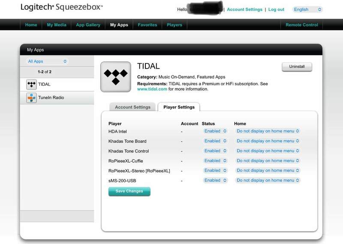The height and width of the screenshot is (244, 343).
Task: Open the All Apps filter dropdown
Action: point(47,61)
